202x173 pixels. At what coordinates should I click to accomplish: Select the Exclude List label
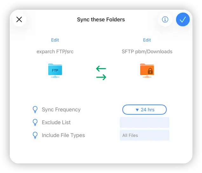pyautogui.click(x=56, y=122)
